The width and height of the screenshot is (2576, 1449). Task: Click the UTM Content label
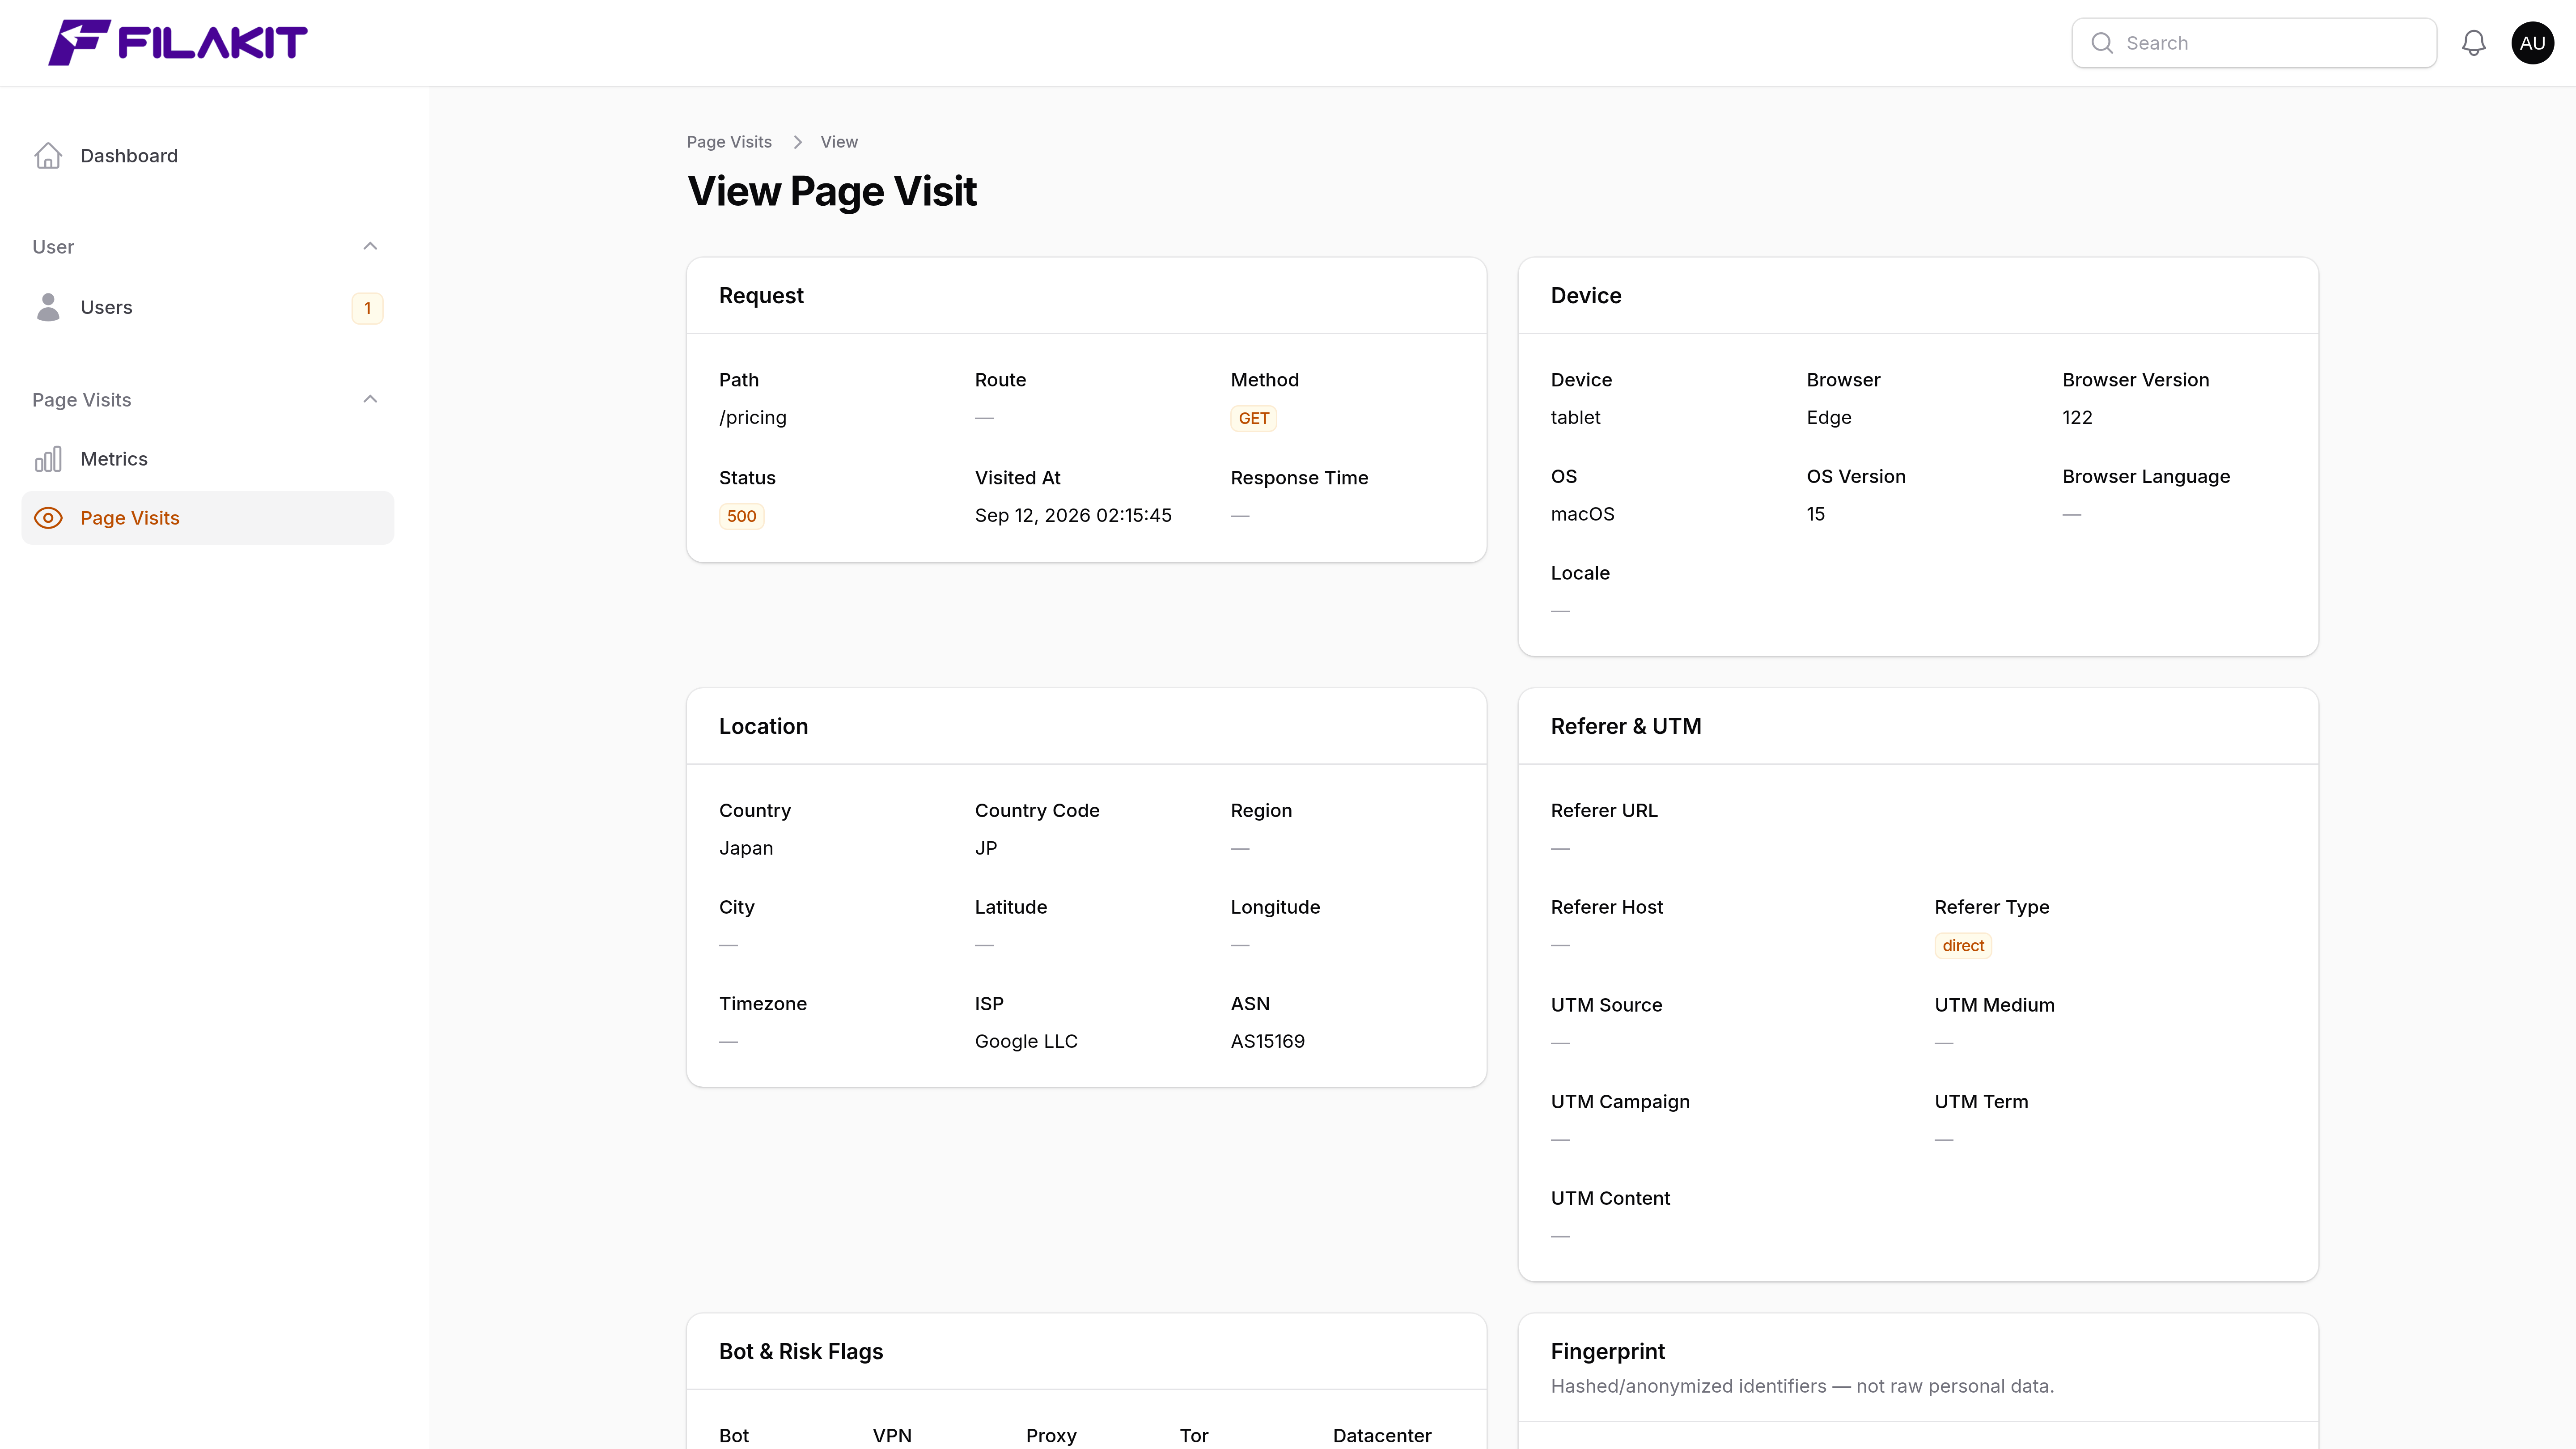click(1610, 1199)
